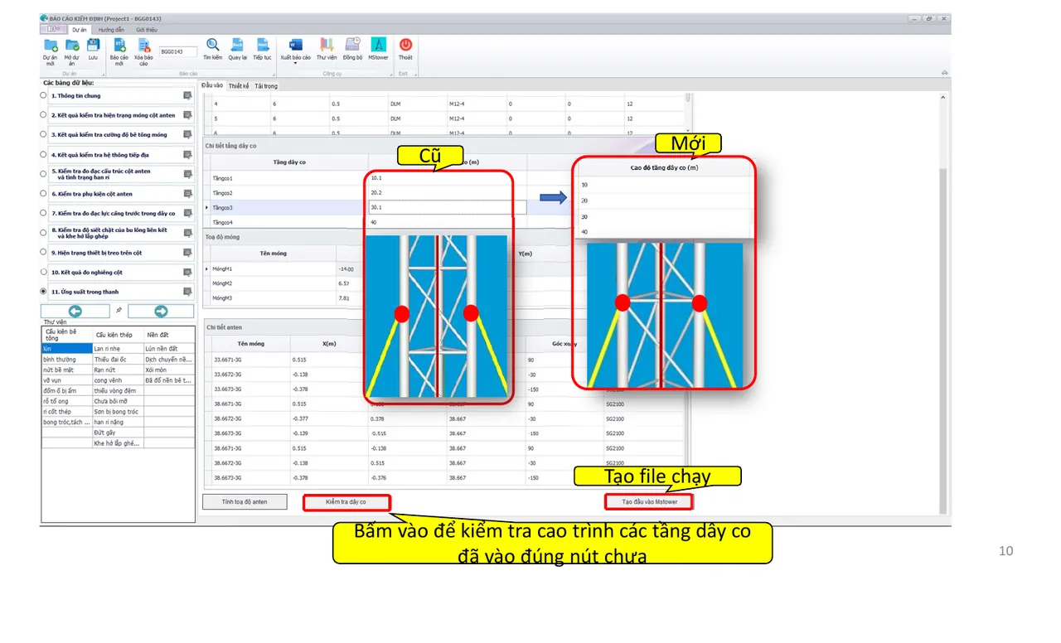The image size is (1061, 643).
Task: Select library entry 'Thiếu đai ốc'
Action: click(117, 360)
